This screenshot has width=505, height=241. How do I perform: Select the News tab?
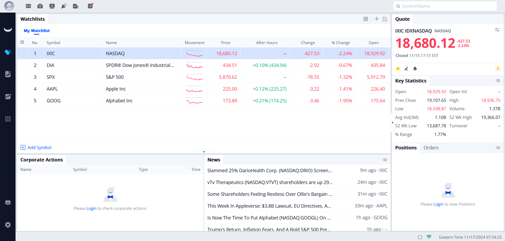(x=214, y=160)
